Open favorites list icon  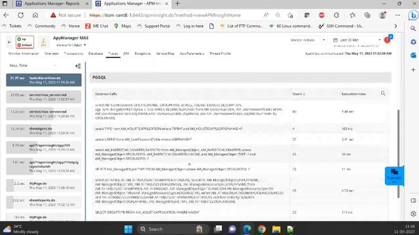pyautogui.click(x=353, y=15)
